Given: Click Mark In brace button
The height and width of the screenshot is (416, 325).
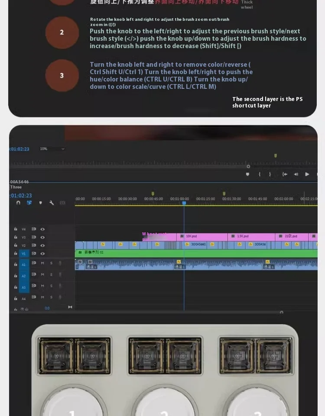Looking at the screenshot, I should [x=260, y=174].
